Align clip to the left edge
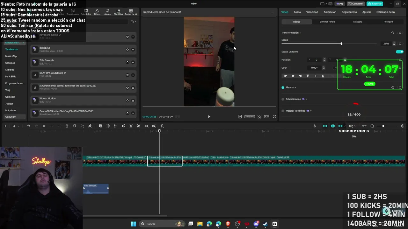Screen dimensions: 408x229 tap(285, 76)
